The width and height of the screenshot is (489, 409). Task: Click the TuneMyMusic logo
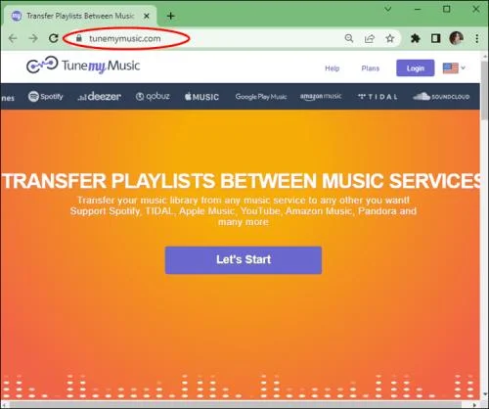tap(83, 66)
